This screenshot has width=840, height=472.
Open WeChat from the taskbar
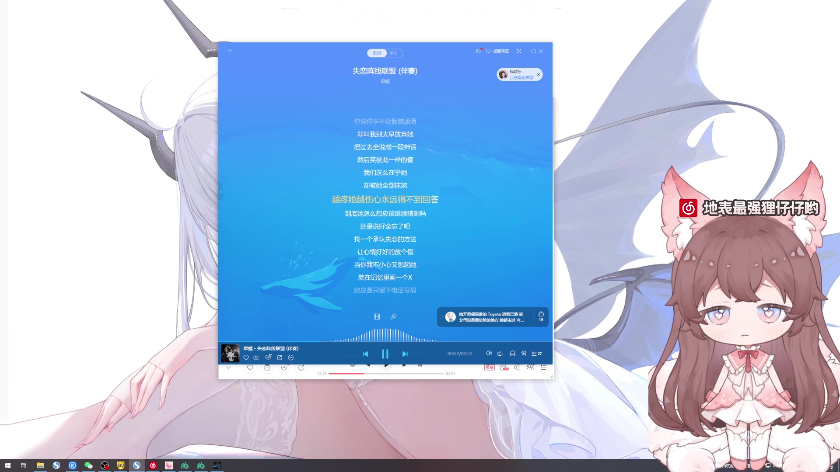pyautogui.click(x=88, y=465)
